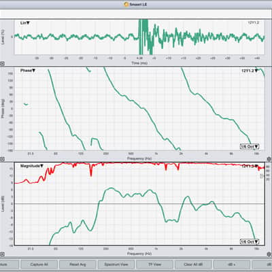Switch to Spectrum View
This screenshot has width=272, height=272.
click(116, 265)
